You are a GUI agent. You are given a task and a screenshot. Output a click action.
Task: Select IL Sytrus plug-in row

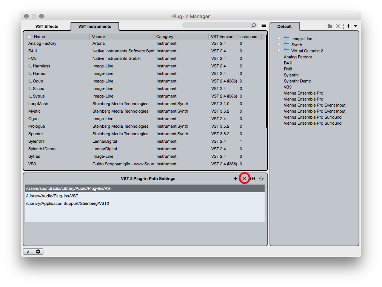145,96
